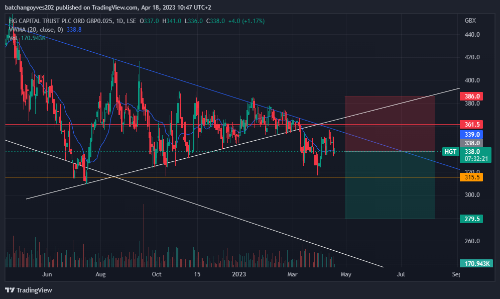Click the 338.0 current price with countdown label
The width and height of the screenshot is (500, 299).
(x=475, y=155)
